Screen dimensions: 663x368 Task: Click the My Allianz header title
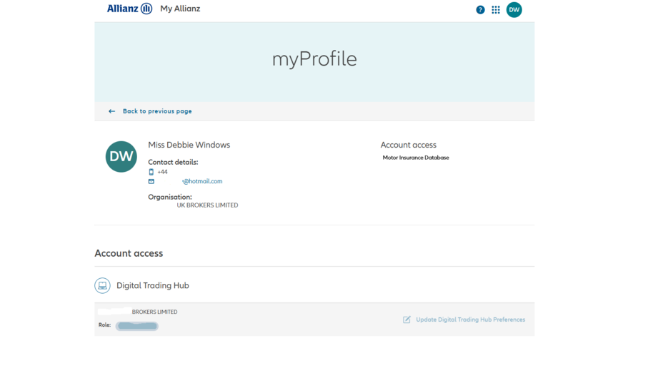coord(180,9)
